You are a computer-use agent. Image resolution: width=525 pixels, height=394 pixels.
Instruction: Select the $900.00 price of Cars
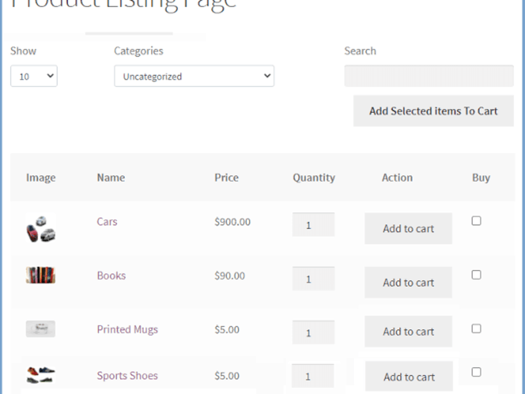[x=233, y=222]
